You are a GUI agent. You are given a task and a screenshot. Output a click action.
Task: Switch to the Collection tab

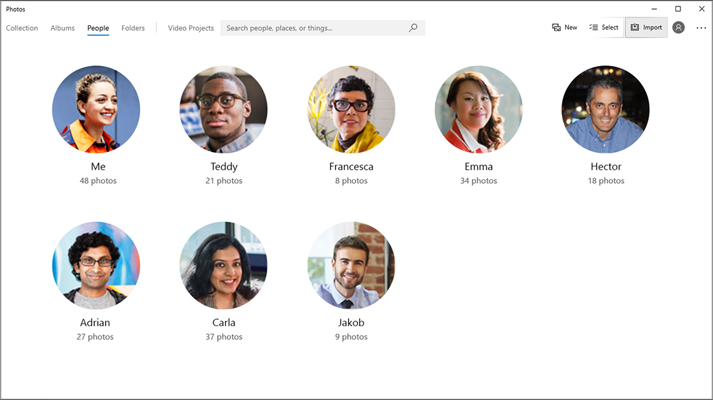(22, 28)
